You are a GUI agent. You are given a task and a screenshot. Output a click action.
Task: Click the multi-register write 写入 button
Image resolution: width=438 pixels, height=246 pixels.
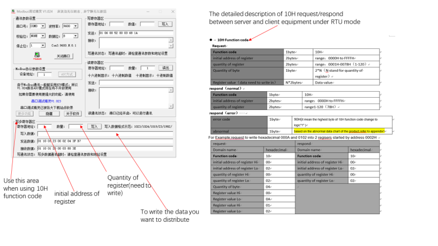[x=94, y=127]
